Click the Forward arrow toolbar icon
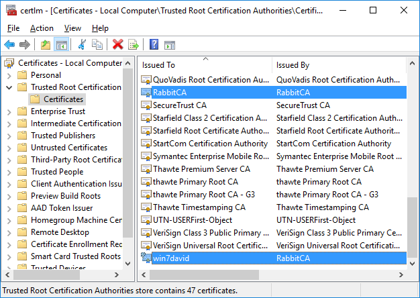420x298 pixels. pos(25,44)
